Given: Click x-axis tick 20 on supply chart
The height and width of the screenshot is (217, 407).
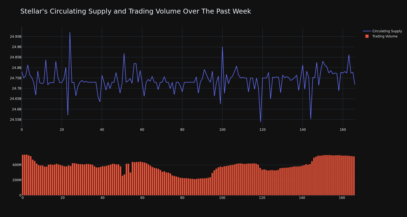Looking at the screenshot, I should click(62, 130).
